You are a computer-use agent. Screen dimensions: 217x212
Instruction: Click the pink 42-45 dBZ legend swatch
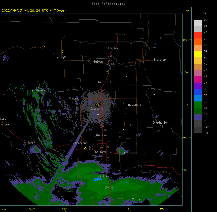point(198,73)
